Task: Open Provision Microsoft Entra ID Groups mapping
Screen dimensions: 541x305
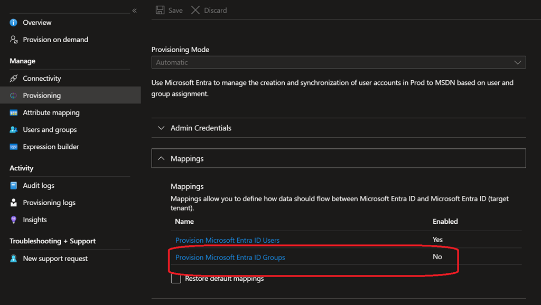Action: [230, 258]
